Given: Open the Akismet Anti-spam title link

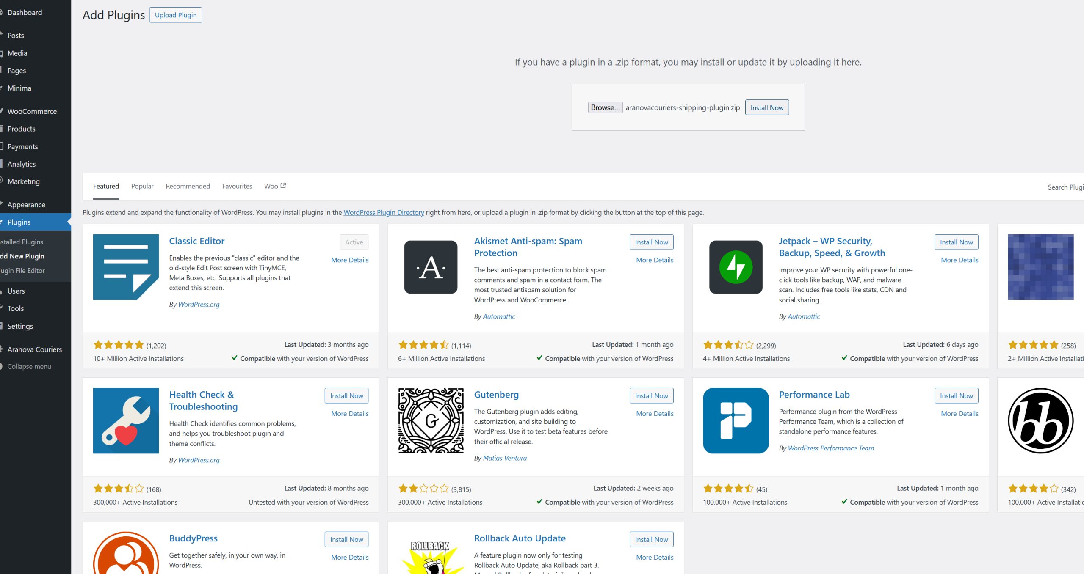Looking at the screenshot, I should click(x=528, y=247).
